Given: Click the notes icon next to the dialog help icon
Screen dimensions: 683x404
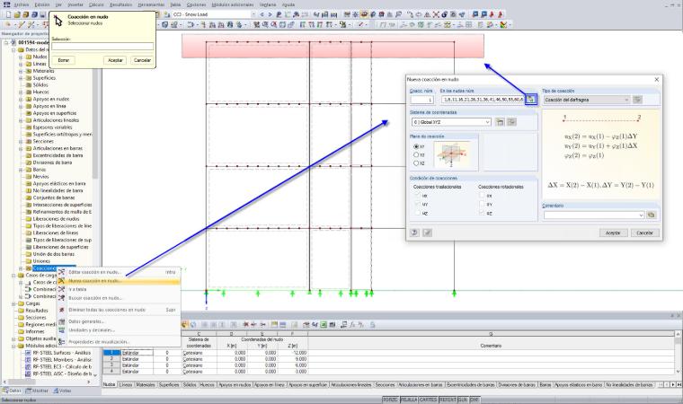Looking at the screenshot, I should (427, 233).
